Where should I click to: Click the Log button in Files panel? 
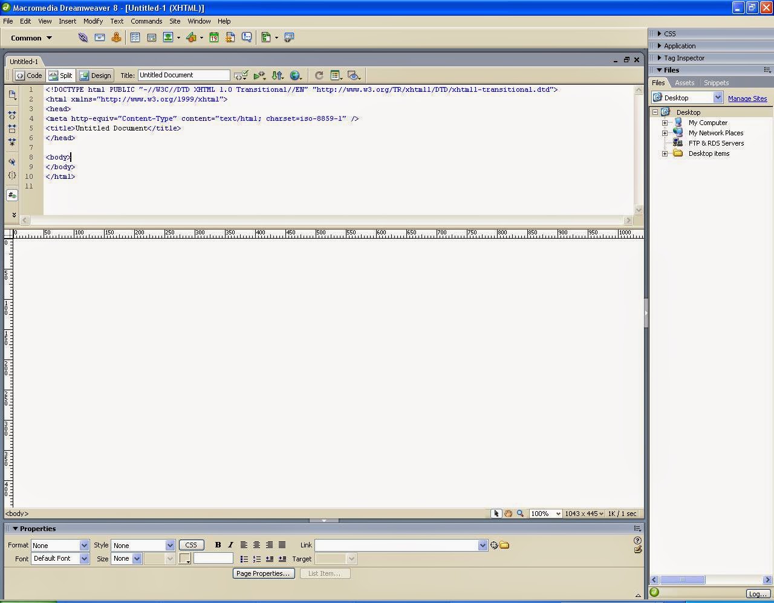click(x=757, y=594)
